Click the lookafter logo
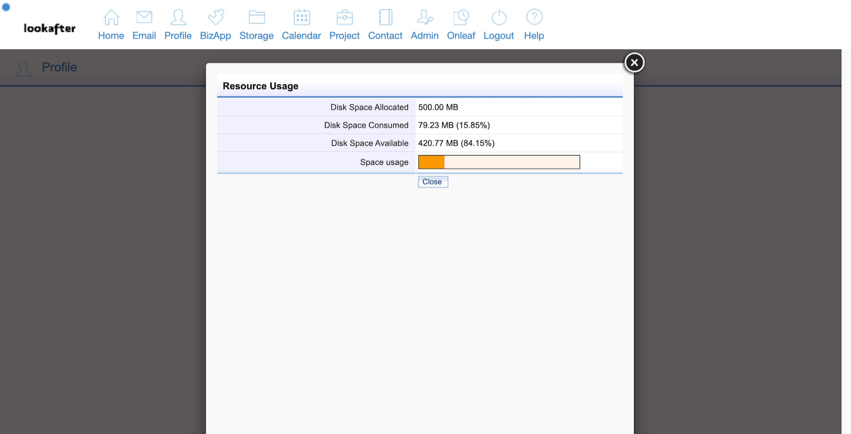This screenshot has width=851, height=434. pyautogui.click(x=49, y=29)
